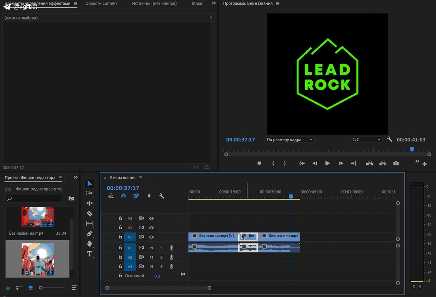Select Без названия.mp4 thumbnail in project
Viewport: 436px width, 297px height.
click(x=38, y=217)
